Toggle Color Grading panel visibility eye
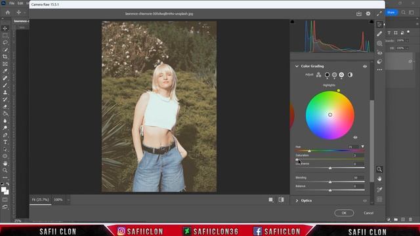Image resolution: width=420 pixels, height=236 pixels. point(365,66)
